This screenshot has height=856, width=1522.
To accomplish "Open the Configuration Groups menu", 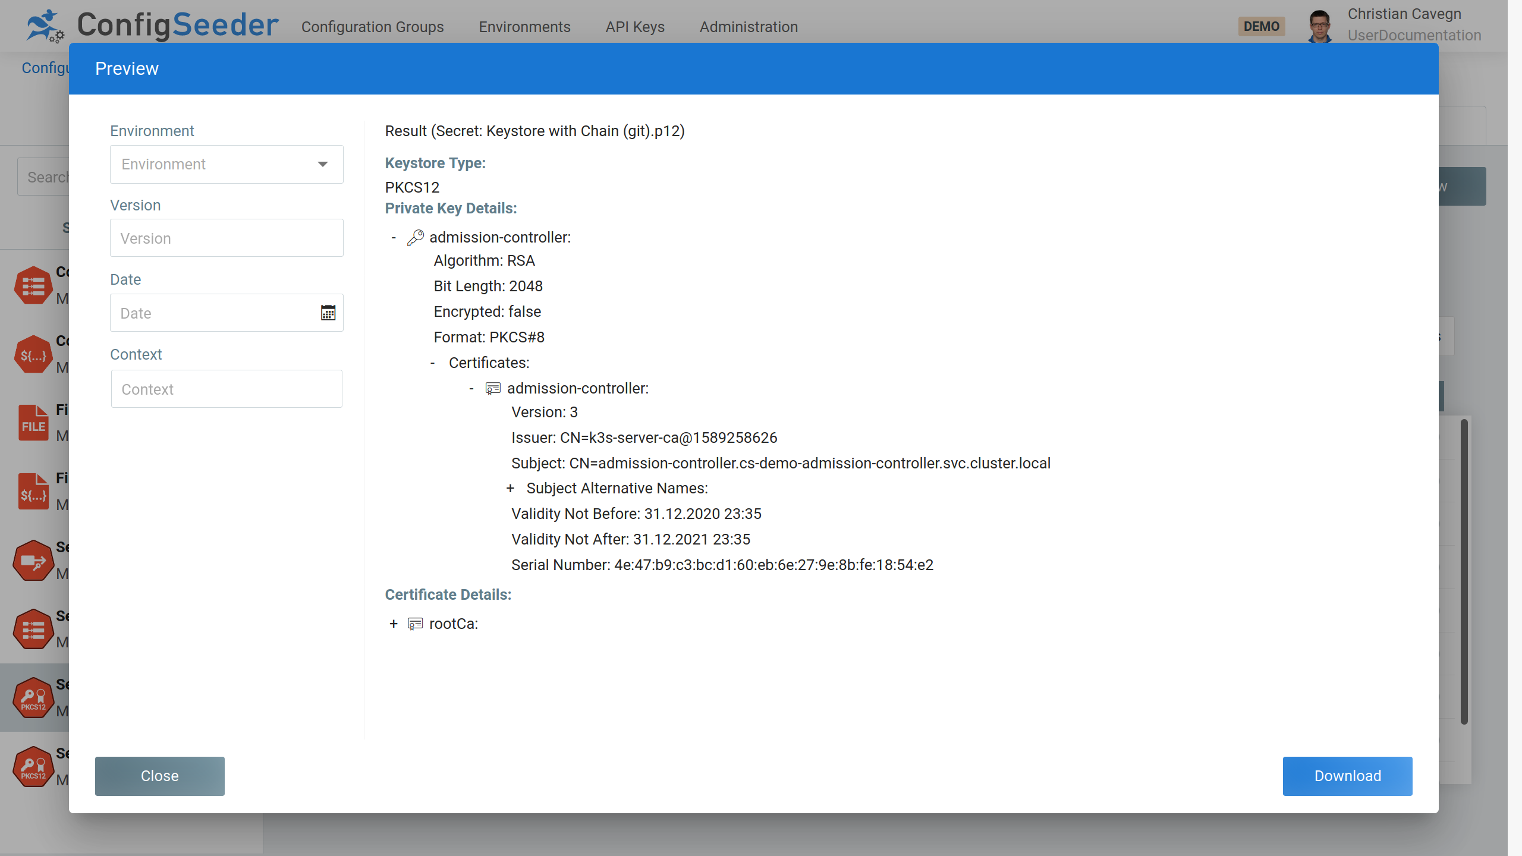I will (x=372, y=27).
